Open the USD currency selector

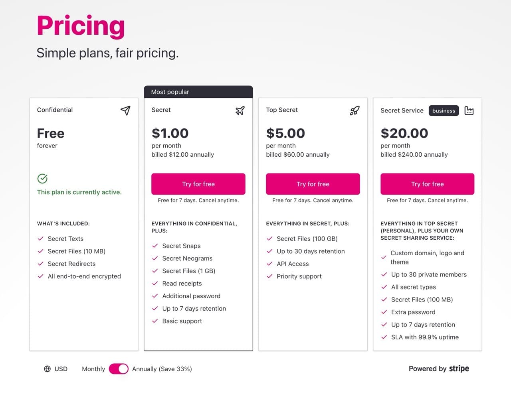[x=61, y=369]
